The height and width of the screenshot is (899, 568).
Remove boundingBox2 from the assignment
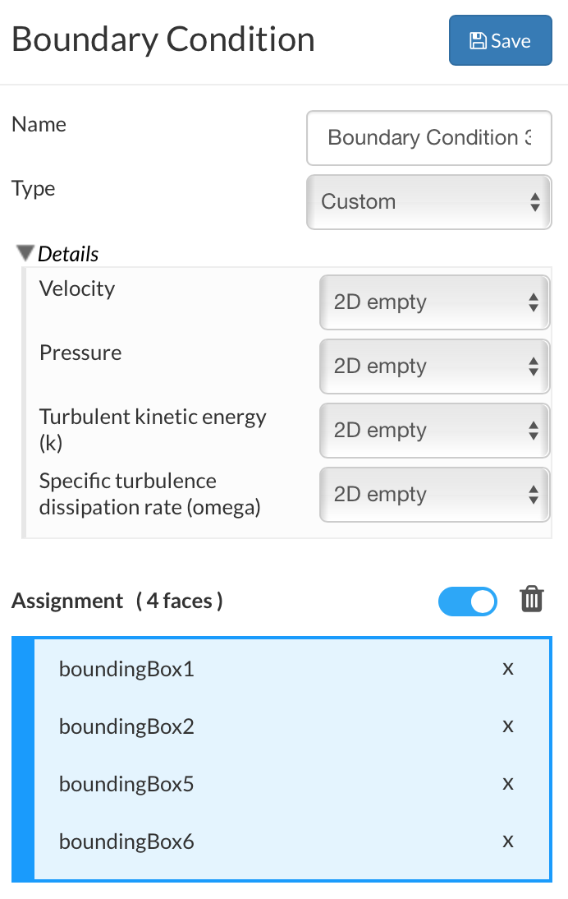tap(508, 726)
